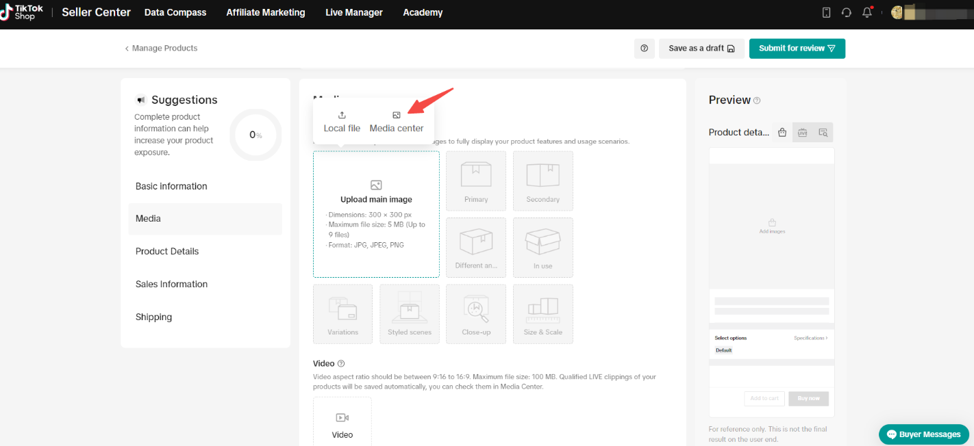Open Buyer Messages chat widget

click(924, 434)
